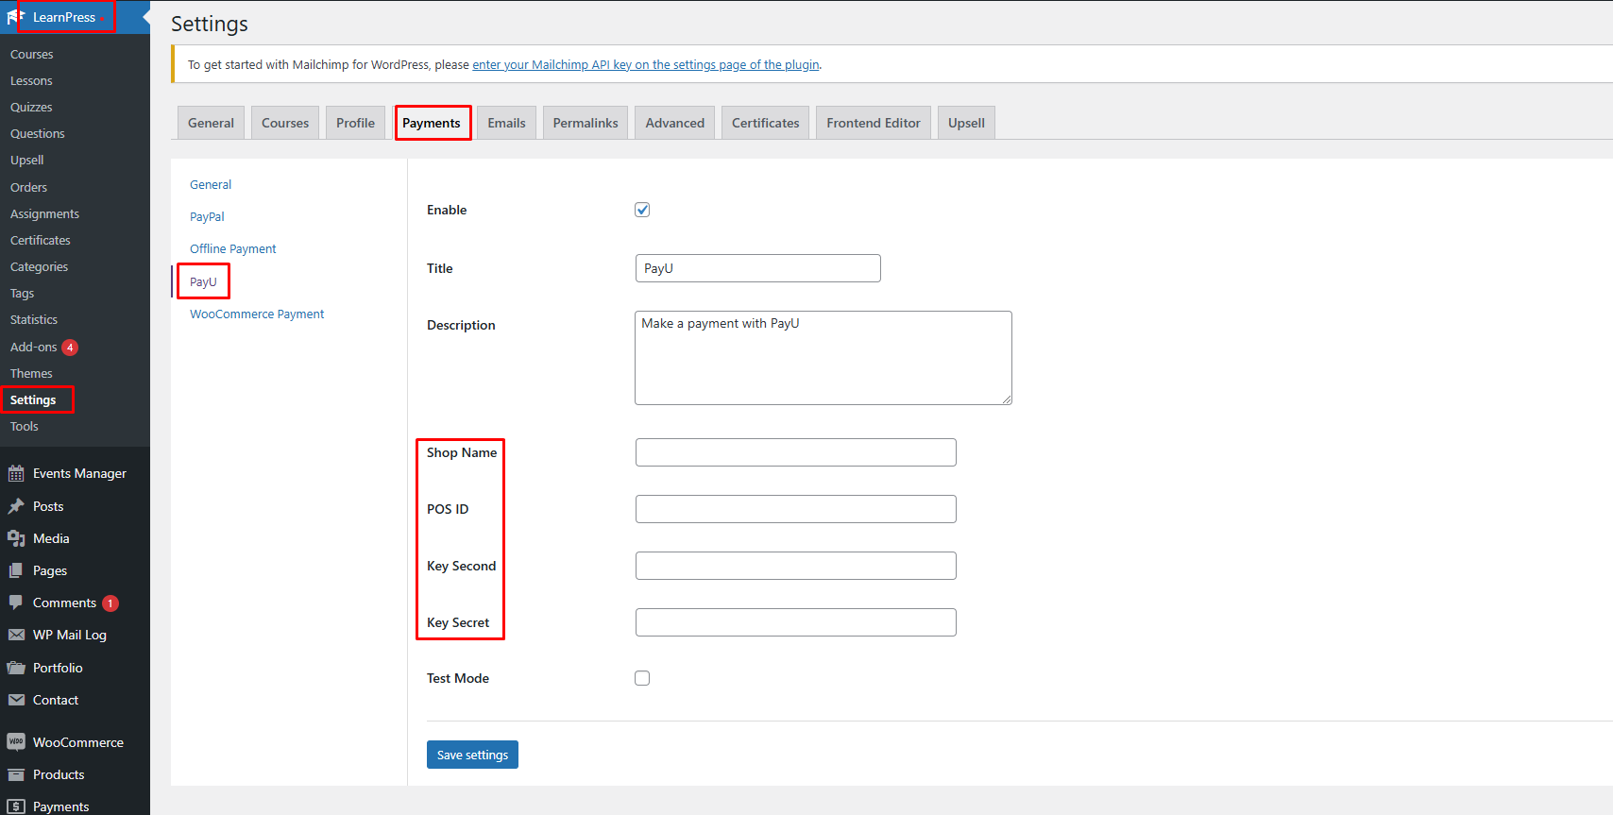Open LearnPress Courses in sidebar

(32, 55)
